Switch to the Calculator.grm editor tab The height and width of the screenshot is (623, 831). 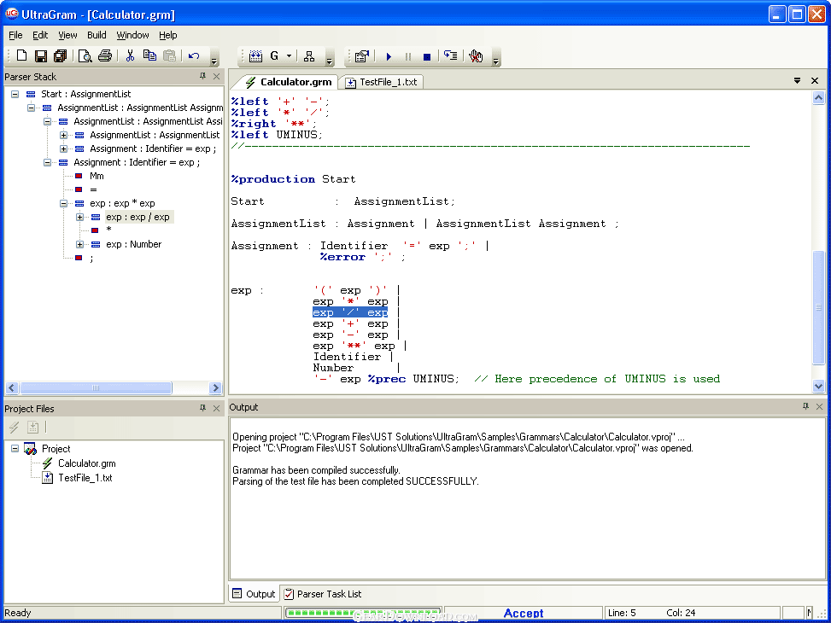[x=289, y=82]
